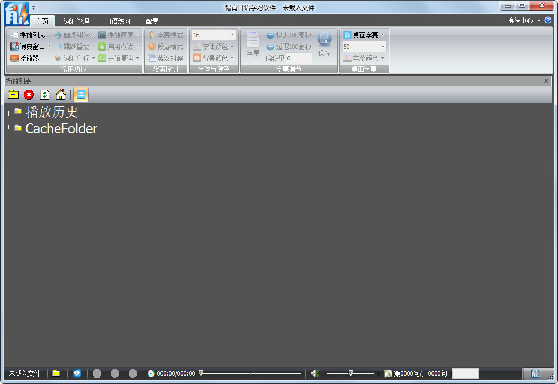Open the font size combo box showing 16
Viewport: 558px width, 384px height.
[x=214, y=35]
